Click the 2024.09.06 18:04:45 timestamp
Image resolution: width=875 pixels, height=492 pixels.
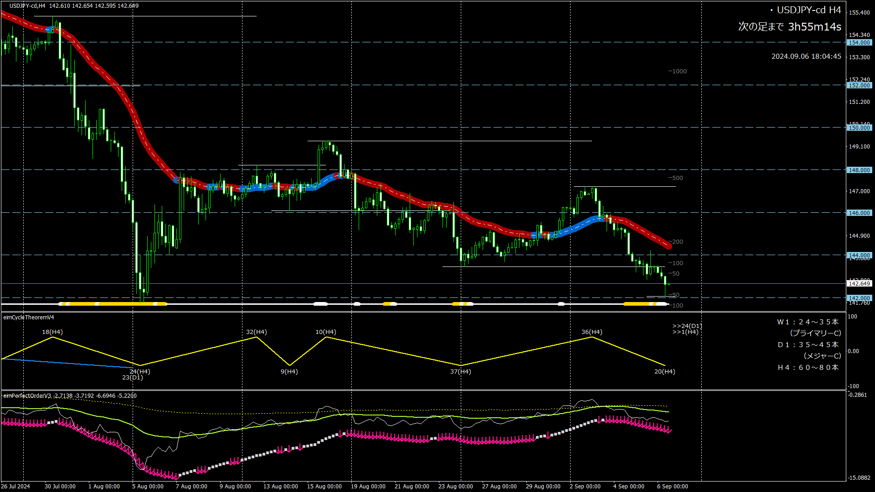pos(806,56)
